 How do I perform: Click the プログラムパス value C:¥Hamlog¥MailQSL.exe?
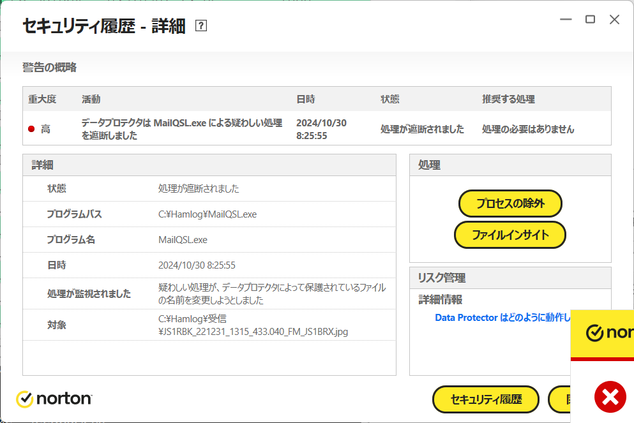[x=208, y=214]
